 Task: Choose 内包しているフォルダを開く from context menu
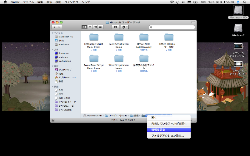point(169,124)
